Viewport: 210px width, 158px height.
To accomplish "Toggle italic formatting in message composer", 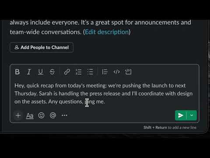I will click(29, 72).
